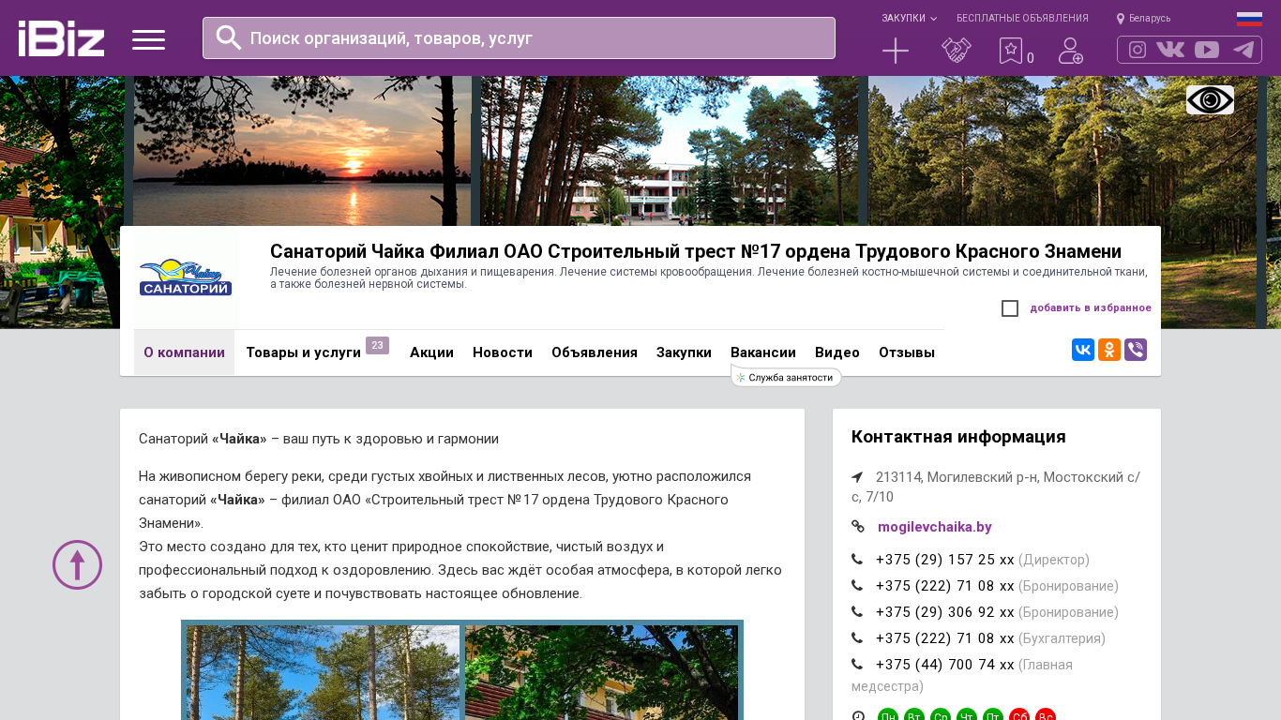Open the Объявления tab
1281x720 pixels.
(595, 352)
